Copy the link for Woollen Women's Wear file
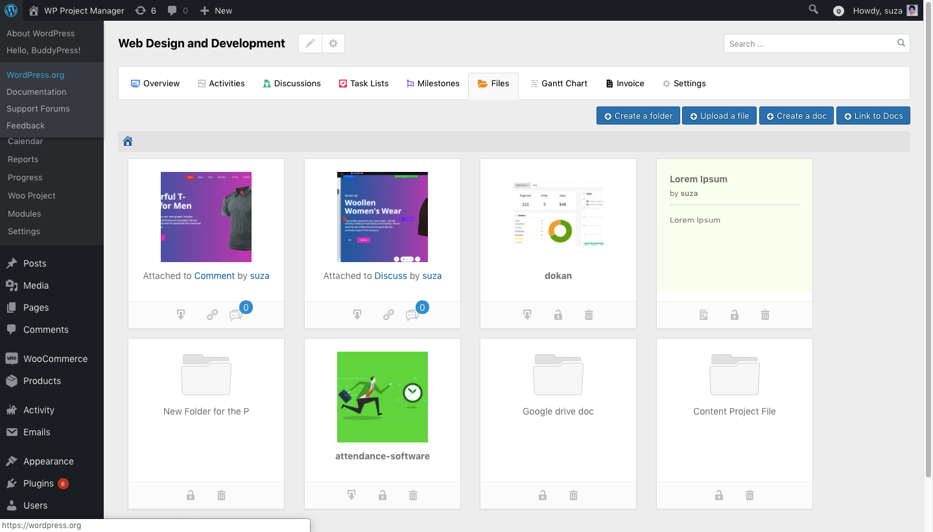The width and height of the screenshot is (933, 532). tap(388, 314)
